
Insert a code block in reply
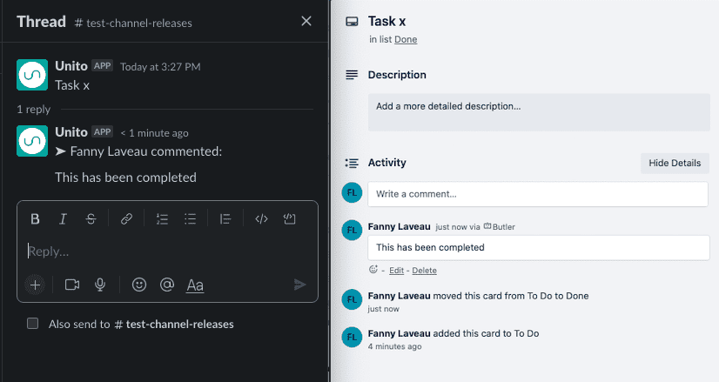pyautogui.click(x=289, y=219)
